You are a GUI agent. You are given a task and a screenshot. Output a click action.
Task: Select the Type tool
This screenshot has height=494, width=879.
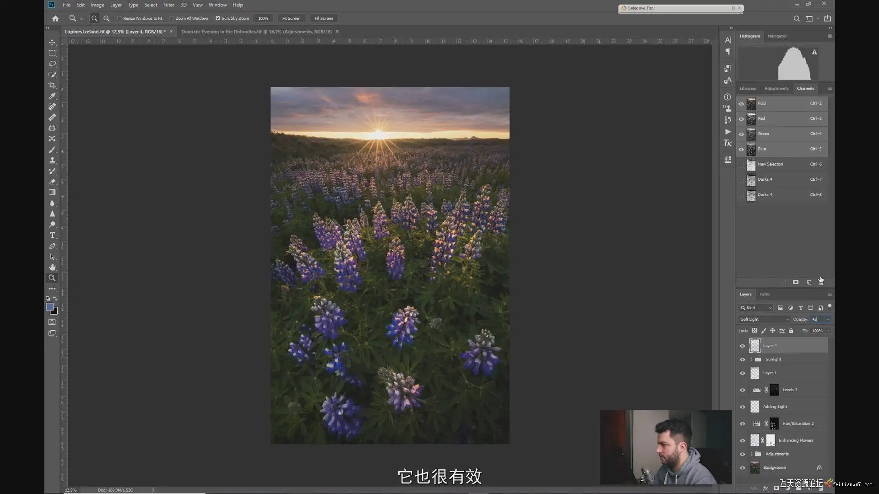pyautogui.click(x=52, y=235)
